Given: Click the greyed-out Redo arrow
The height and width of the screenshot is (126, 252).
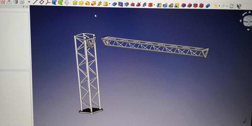Looking at the screenshot, I should [223, 6].
